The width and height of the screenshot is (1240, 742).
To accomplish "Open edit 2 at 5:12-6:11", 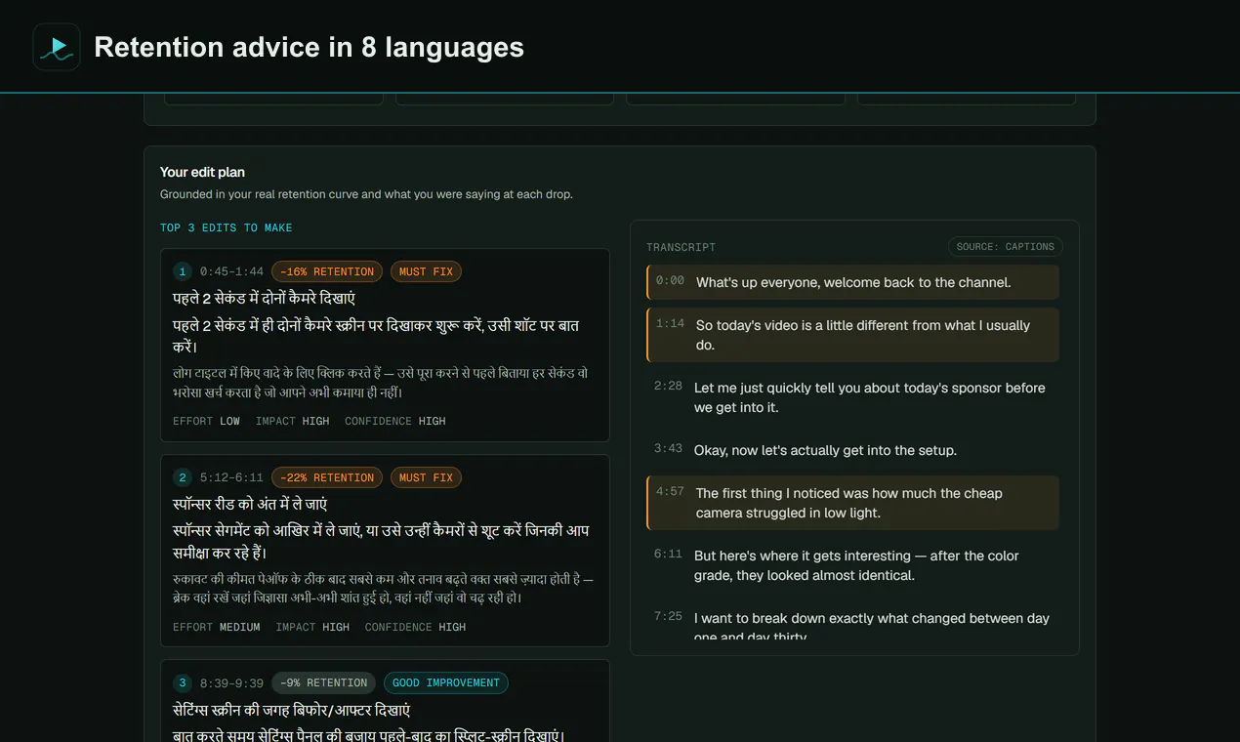I will point(385,551).
